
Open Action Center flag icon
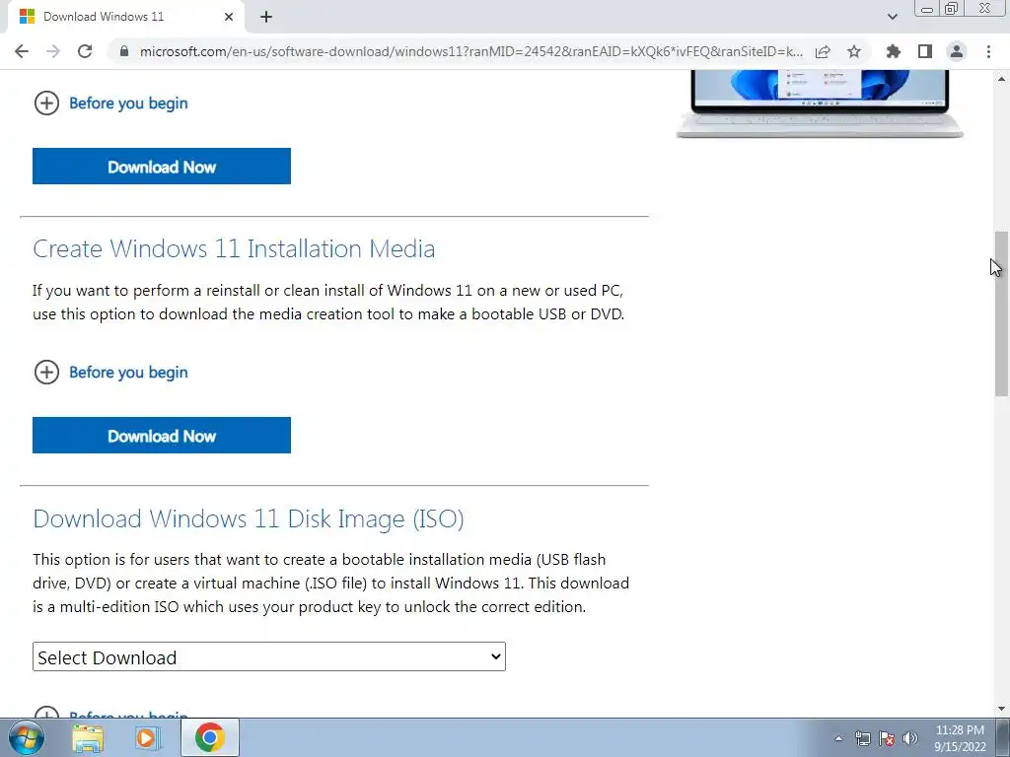pos(887,738)
